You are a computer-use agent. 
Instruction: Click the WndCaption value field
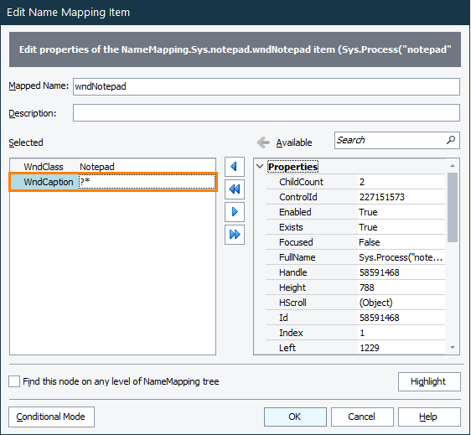click(147, 182)
